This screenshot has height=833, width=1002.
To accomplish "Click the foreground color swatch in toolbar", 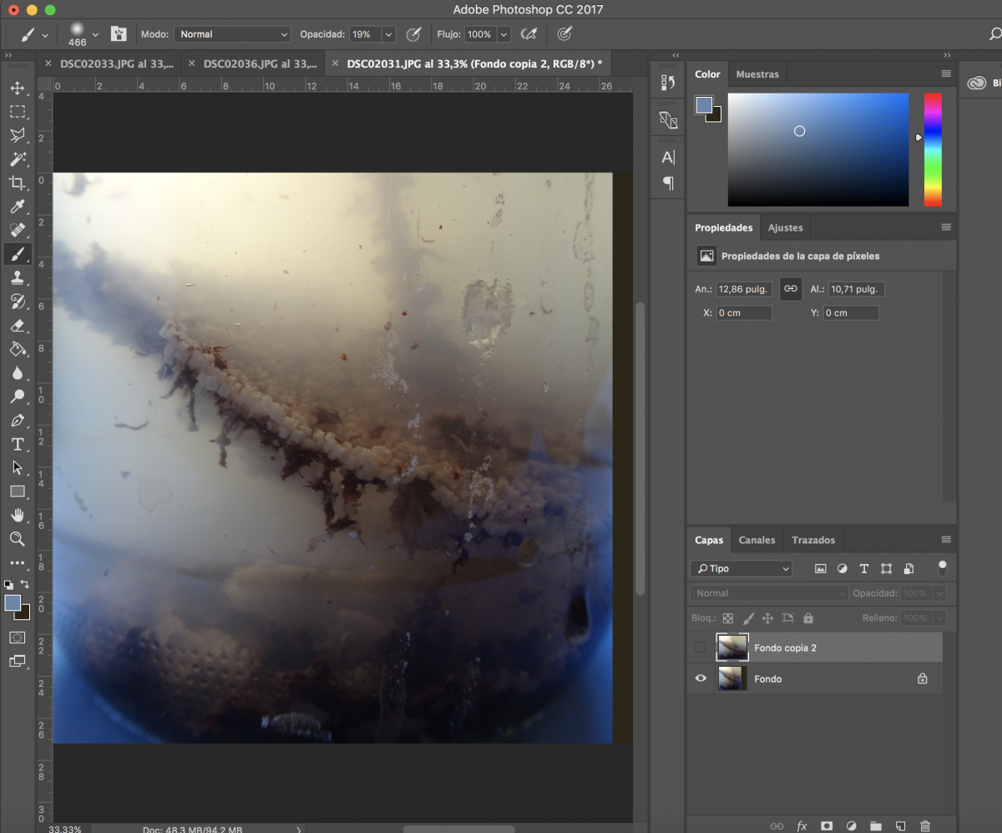I will (13, 602).
